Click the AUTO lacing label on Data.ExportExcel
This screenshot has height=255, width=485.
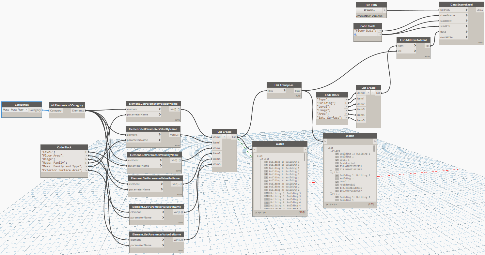point(481,42)
